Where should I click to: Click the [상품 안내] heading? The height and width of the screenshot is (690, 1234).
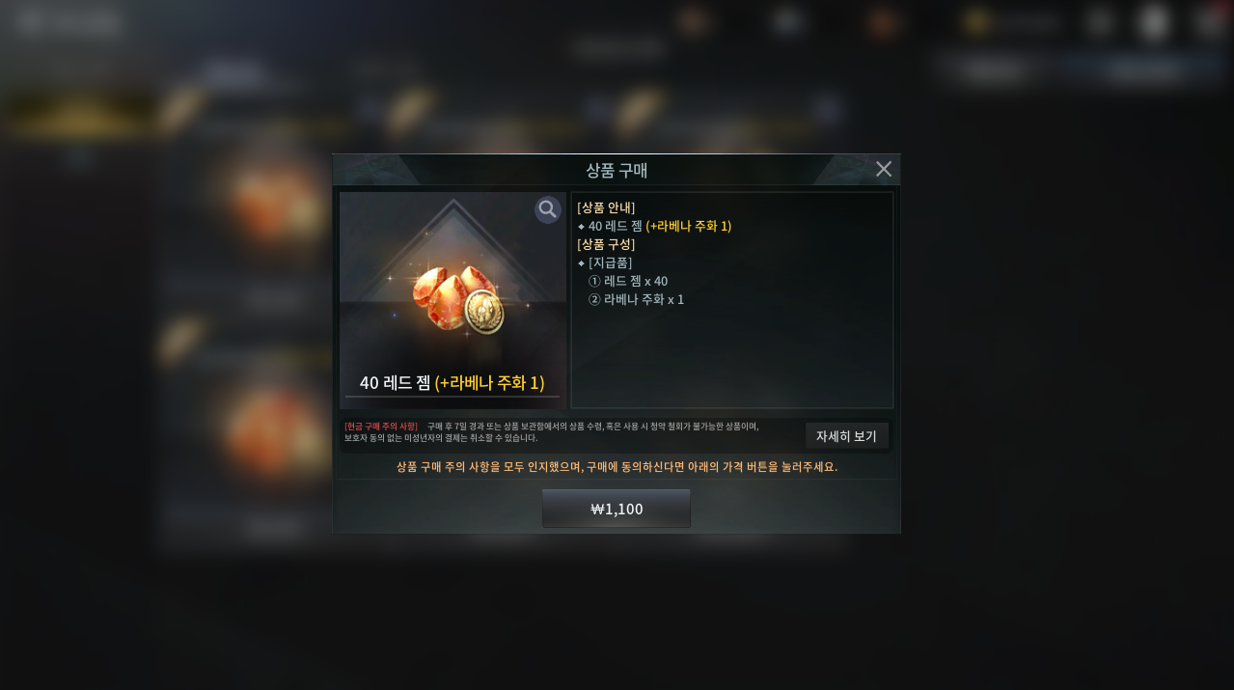click(x=606, y=207)
